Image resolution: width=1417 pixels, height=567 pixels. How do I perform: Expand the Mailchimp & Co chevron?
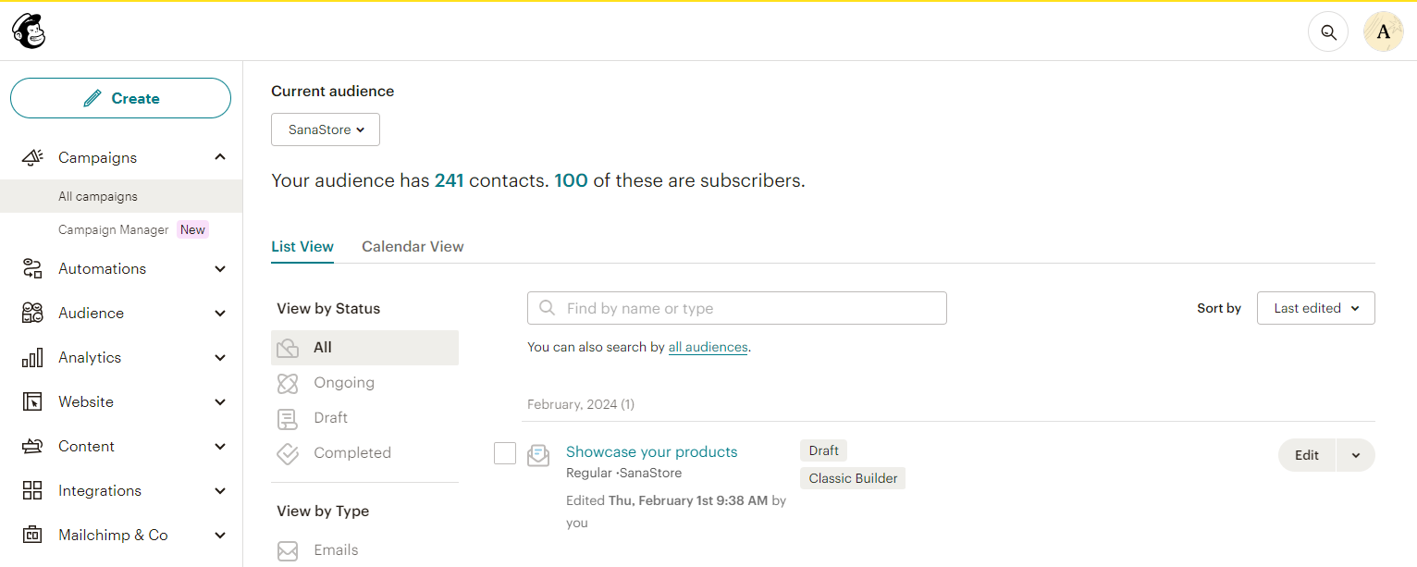click(x=220, y=535)
